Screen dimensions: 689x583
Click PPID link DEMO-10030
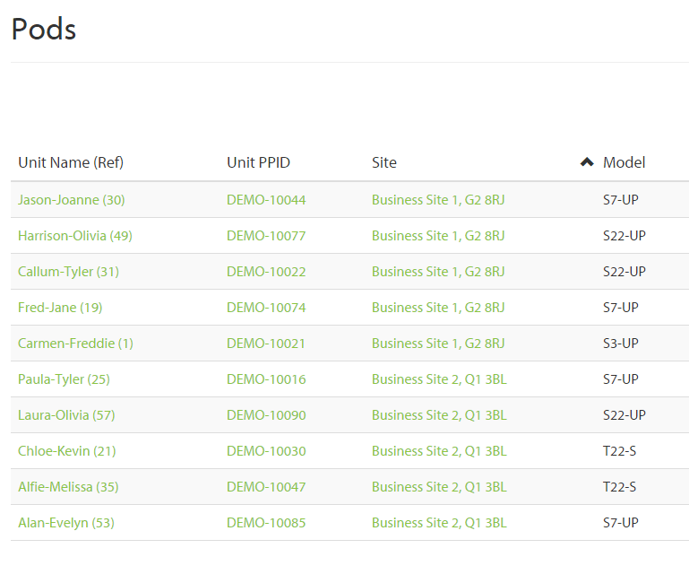pos(266,451)
